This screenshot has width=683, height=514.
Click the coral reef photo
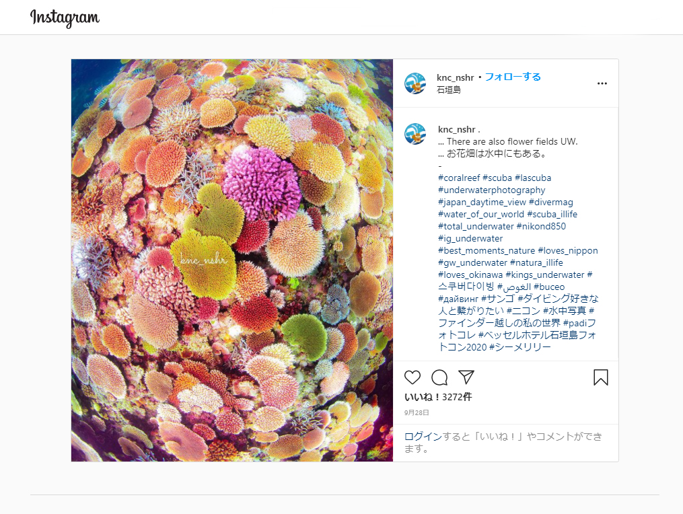coord(232,260)
